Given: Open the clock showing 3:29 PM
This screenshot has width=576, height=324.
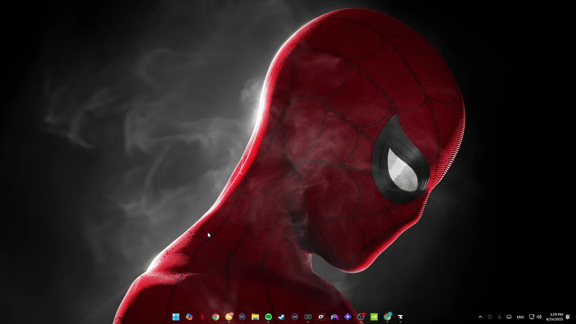Looking at the screenshot, I should click(x=555, y=317).
